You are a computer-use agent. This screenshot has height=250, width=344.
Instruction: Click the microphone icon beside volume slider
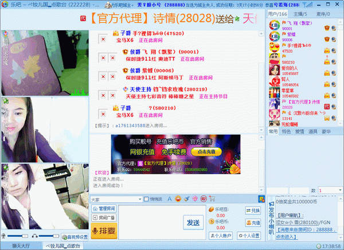tap(3, 236)
